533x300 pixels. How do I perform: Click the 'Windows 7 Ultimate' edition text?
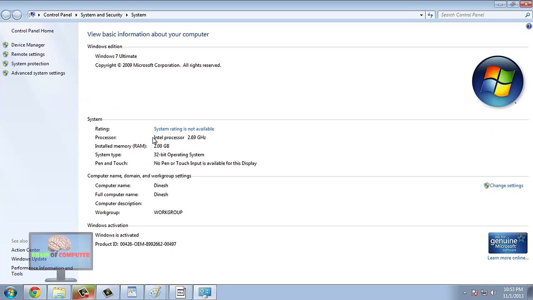tap(116, 56)
